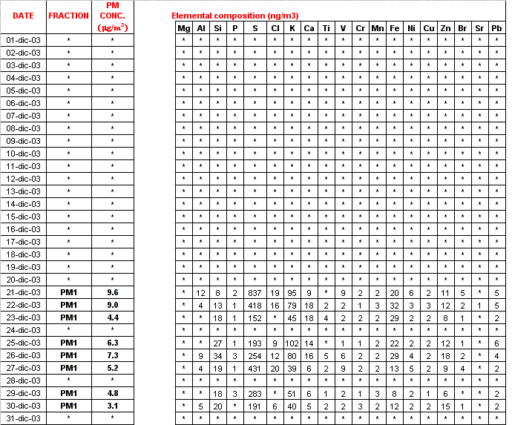Select the Ni column header
Viewport: 512px width, 425px height.
point(411,28)
